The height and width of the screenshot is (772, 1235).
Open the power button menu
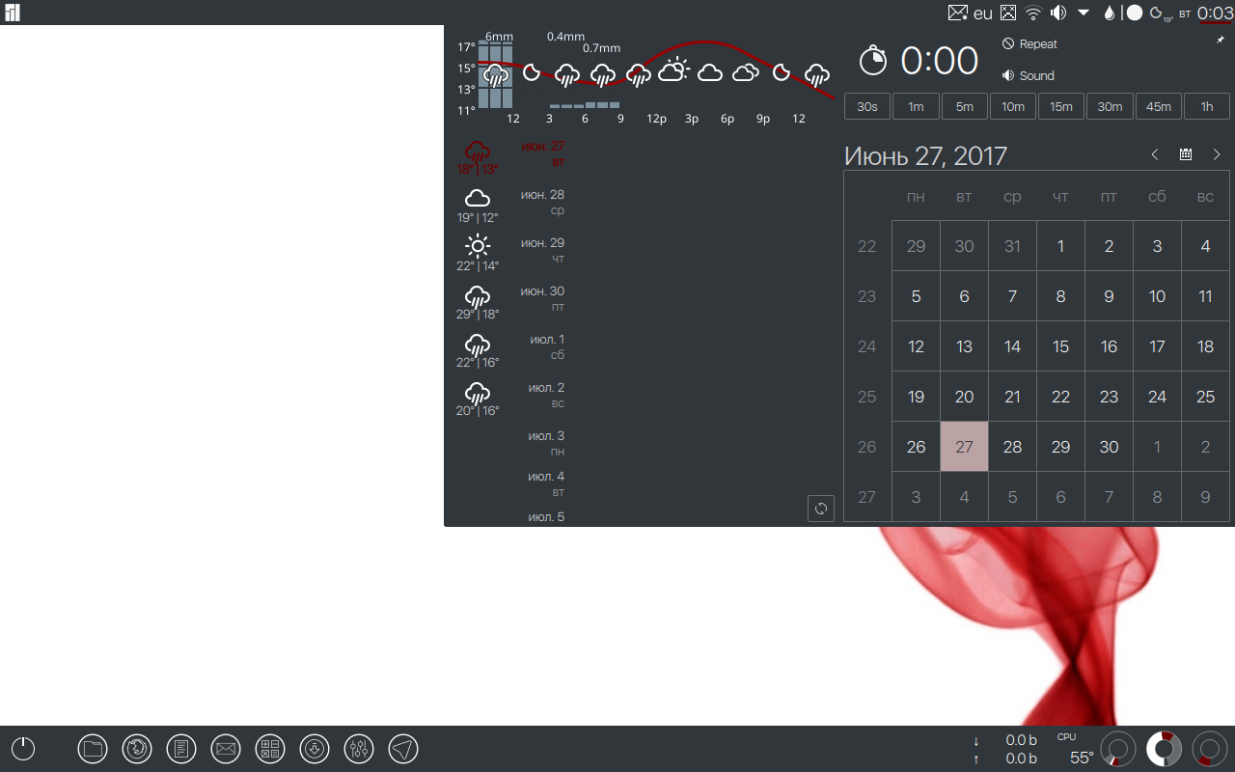(23, 749)
